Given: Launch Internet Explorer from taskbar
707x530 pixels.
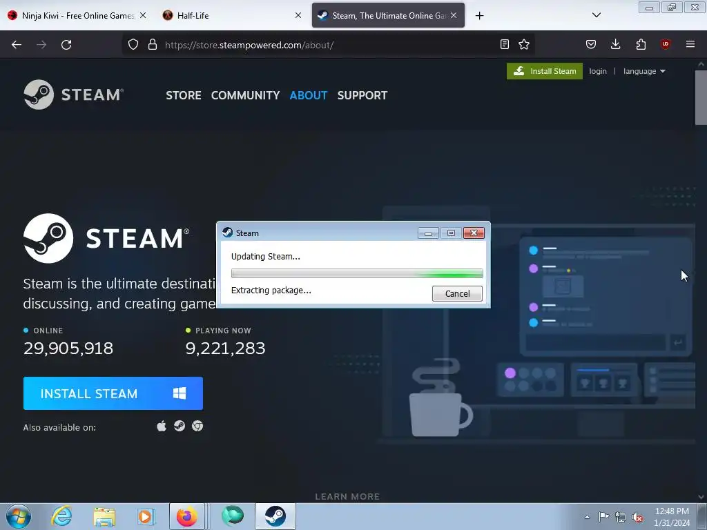Looking at the screenshot, I should (61, 516).
